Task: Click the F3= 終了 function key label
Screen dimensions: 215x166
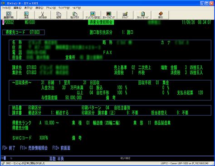Action: point(9,148)
